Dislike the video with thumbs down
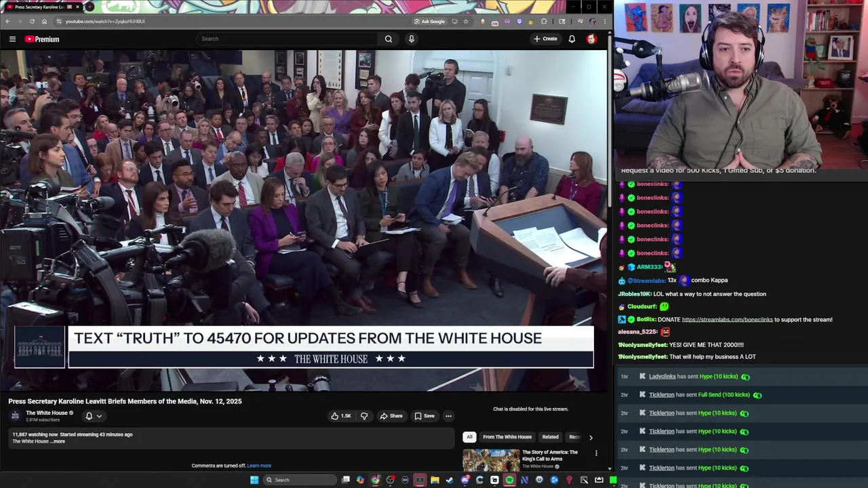The width and height of the screenshot is (868, 488). 364,416
